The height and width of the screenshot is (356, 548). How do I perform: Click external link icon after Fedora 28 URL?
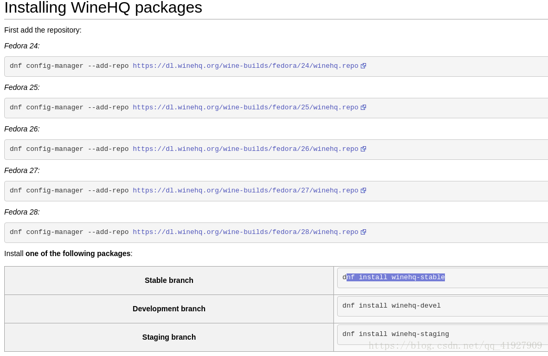click(x=363, y=232)
